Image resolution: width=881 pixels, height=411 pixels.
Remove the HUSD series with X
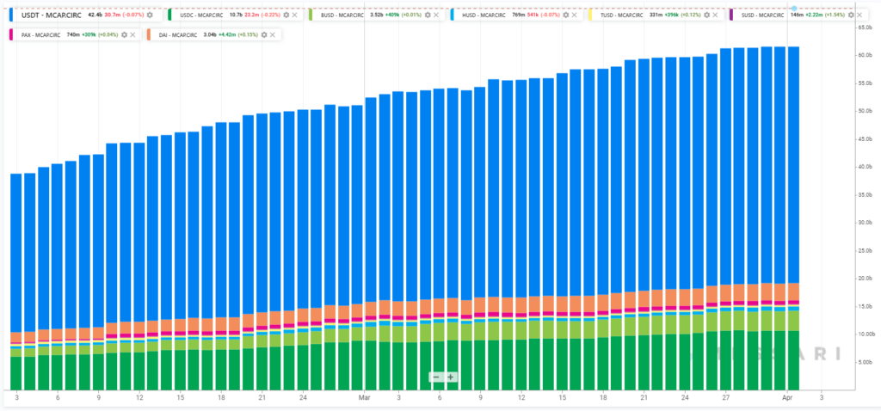(x=576, y=15)
